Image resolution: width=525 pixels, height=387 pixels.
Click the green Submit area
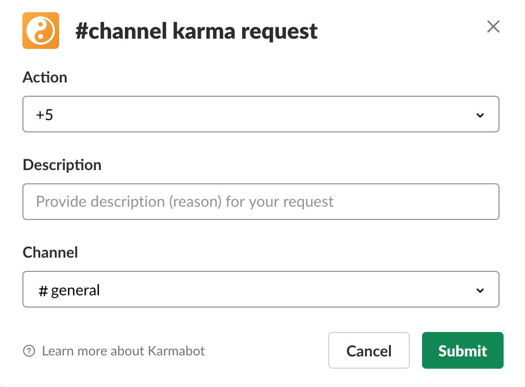[462, 350]
